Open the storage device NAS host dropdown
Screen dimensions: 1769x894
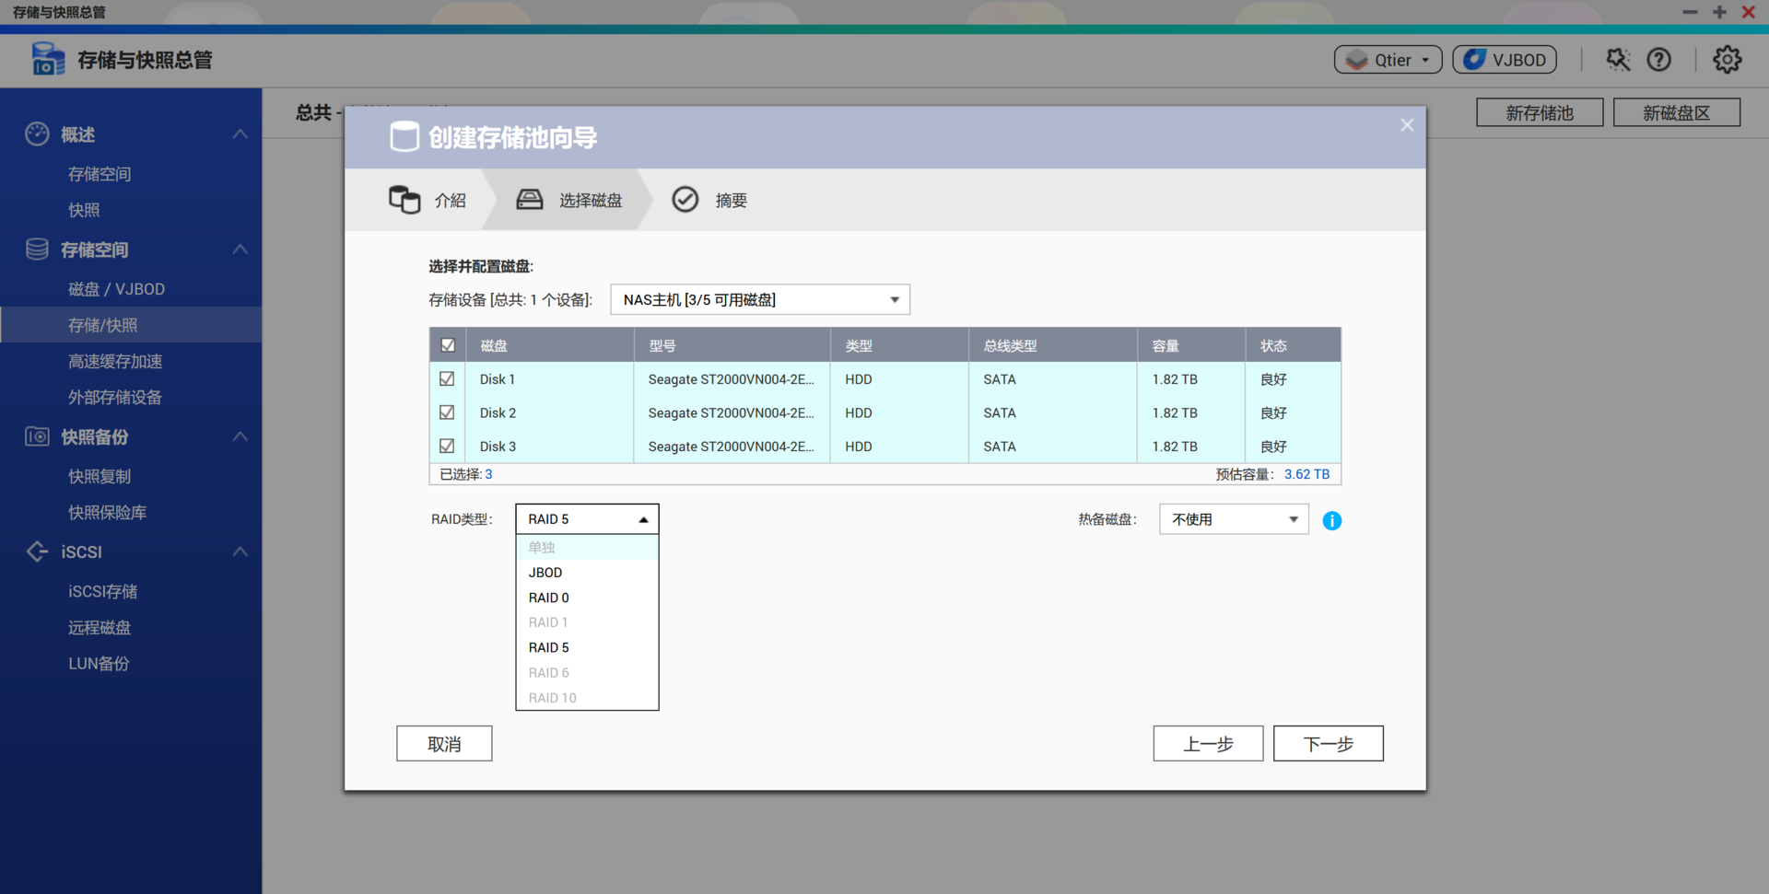(x=759, y=300)
